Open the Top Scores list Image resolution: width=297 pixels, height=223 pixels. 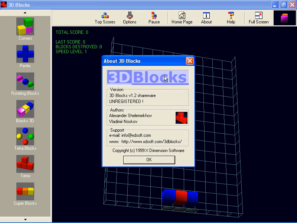click(x=105, y=17)
